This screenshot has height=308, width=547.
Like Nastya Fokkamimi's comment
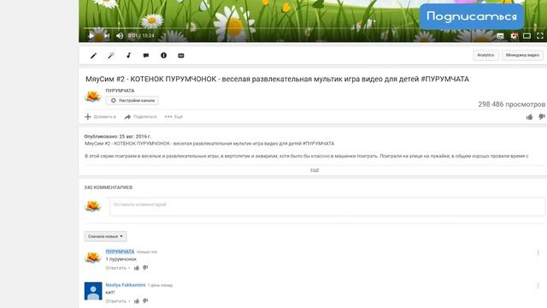[137, 301]
